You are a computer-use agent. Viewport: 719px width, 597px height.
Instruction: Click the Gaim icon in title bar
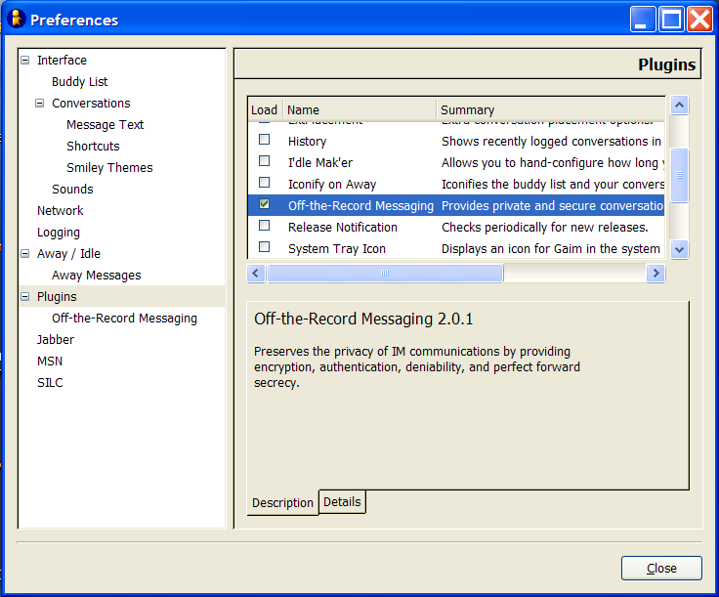(x=16, y=20)
